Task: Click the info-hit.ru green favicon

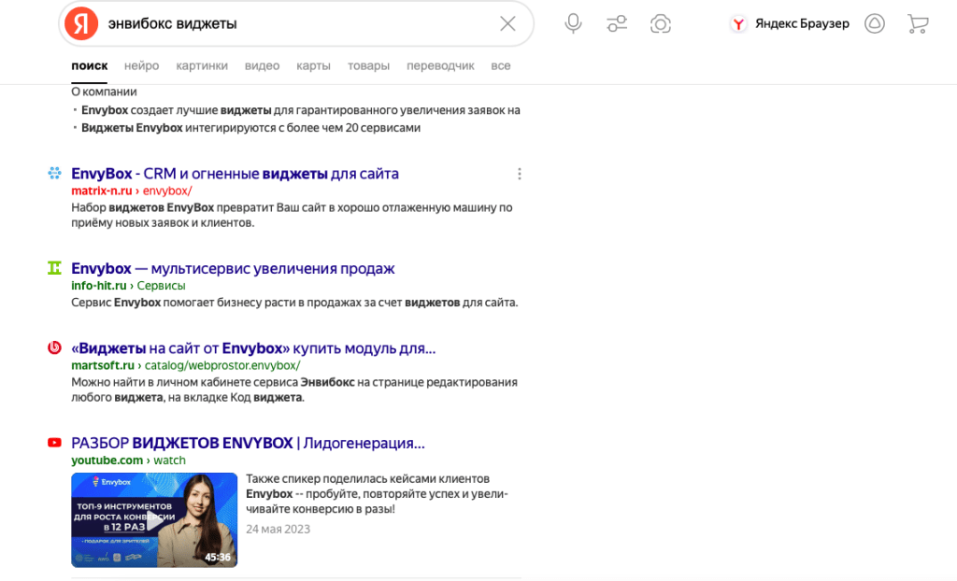Action: (54, 268)
